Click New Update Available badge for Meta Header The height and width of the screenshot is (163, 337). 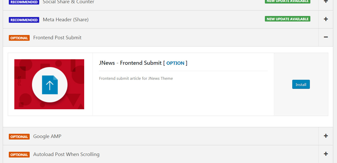click(x=287, y=19)
